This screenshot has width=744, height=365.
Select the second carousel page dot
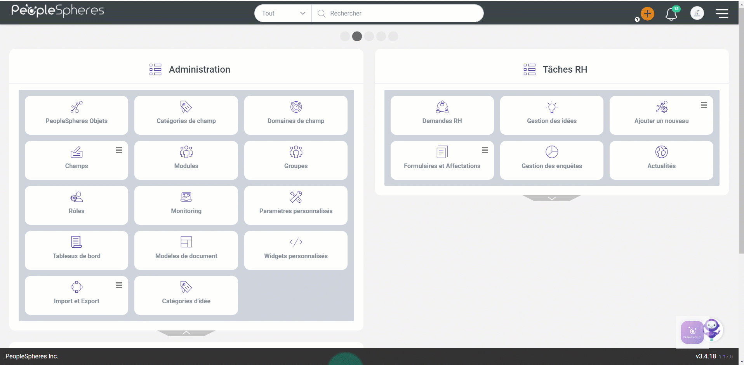pos(357,36)
